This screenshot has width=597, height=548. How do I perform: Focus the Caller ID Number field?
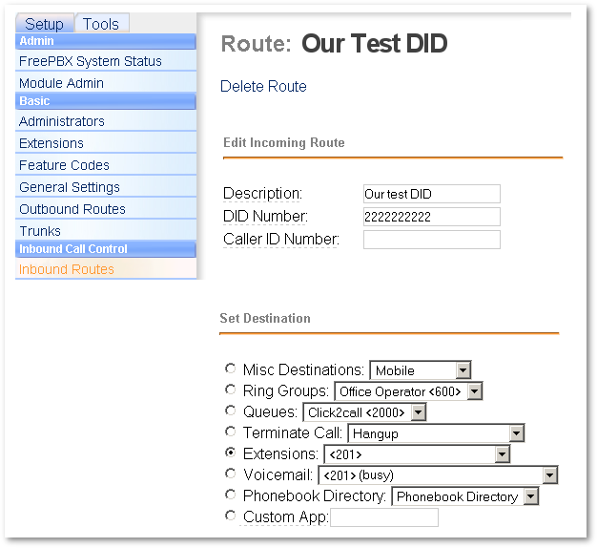(x=431, y=240)
